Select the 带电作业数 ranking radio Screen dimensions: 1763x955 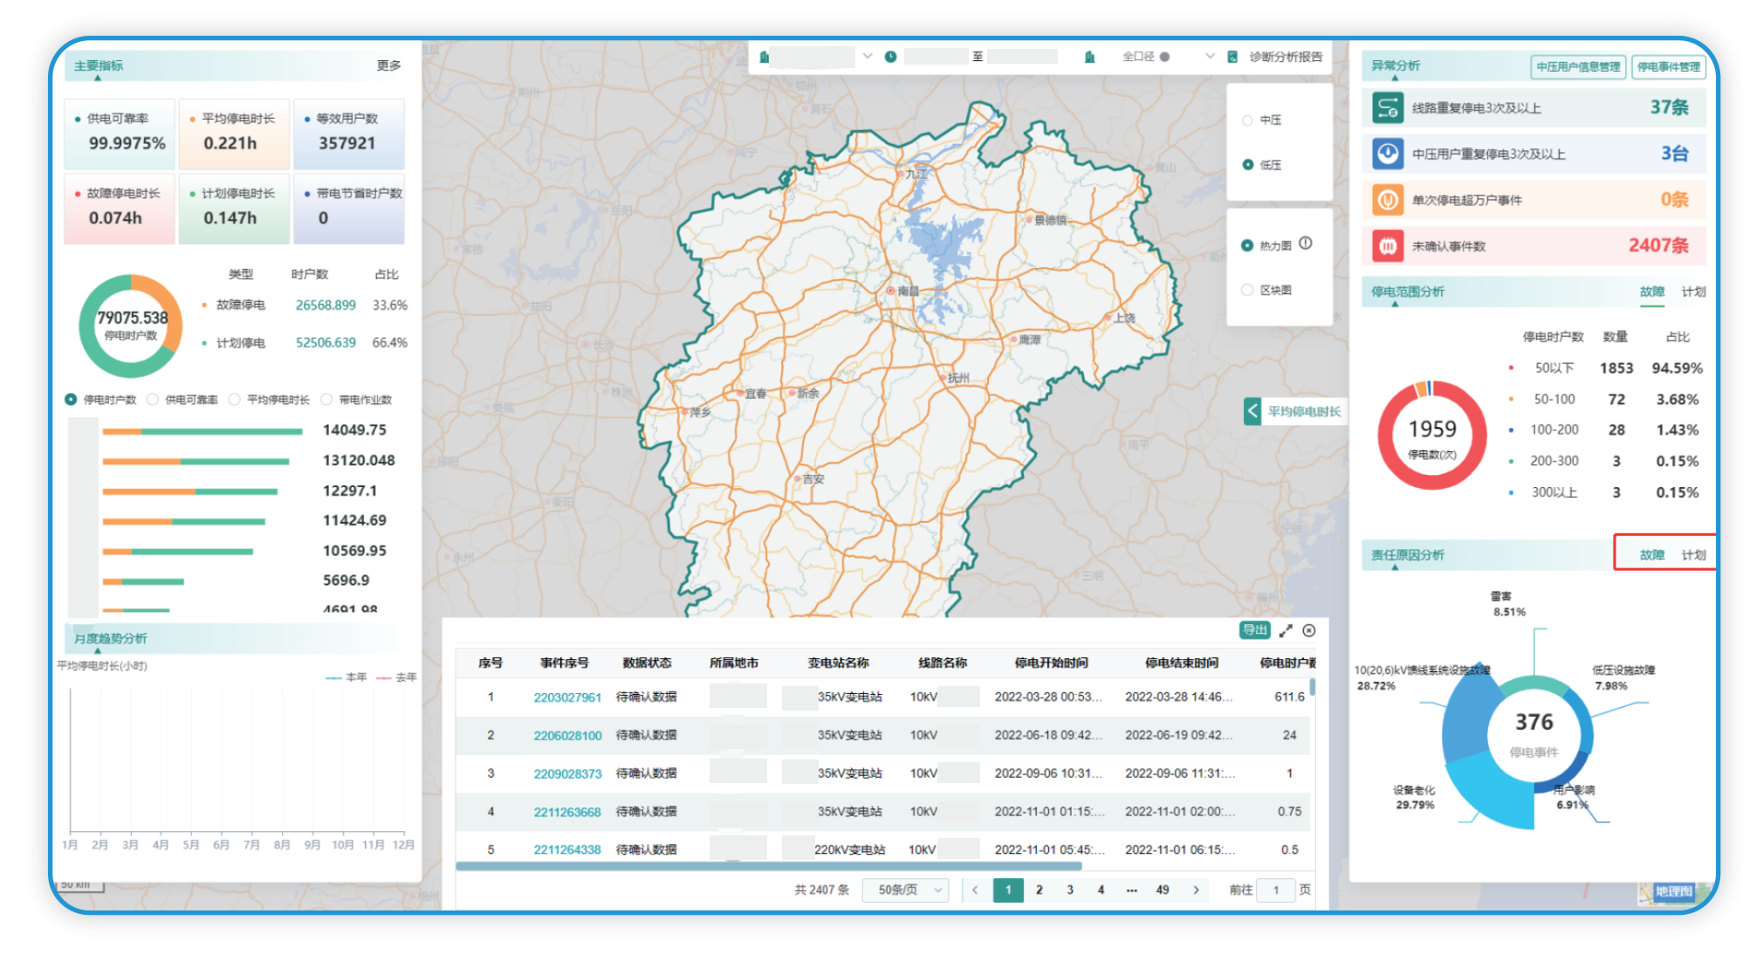coord(326,400)
